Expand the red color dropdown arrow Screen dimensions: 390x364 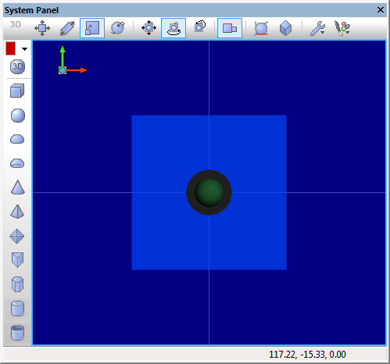click(x=24, y=48)
